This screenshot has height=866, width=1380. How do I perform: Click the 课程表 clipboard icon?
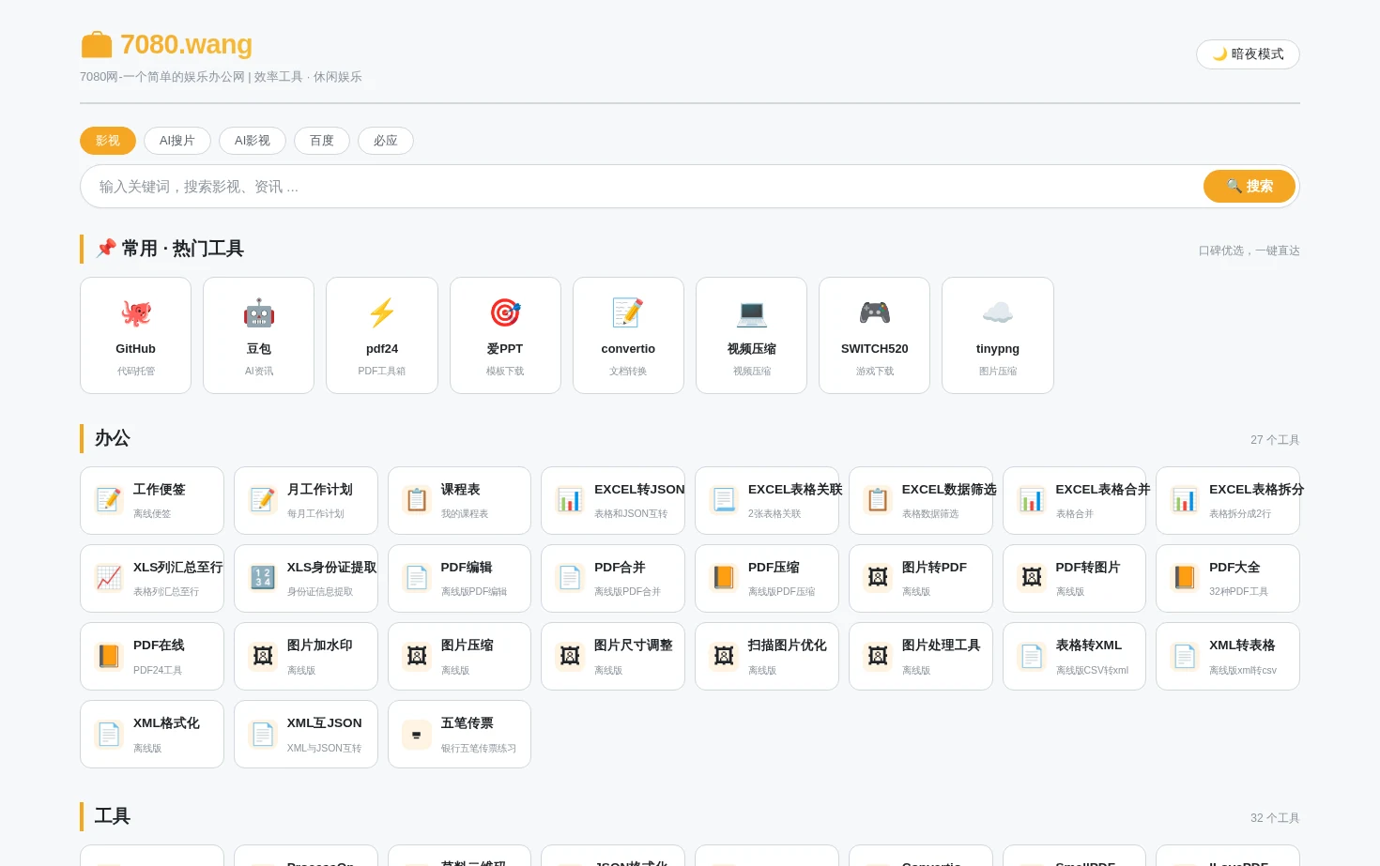click(417, 500)
